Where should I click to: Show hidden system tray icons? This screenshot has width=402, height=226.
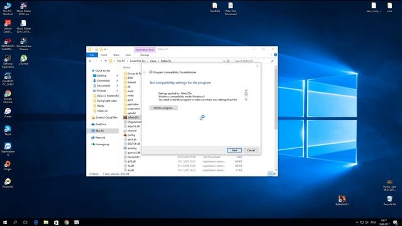pyautogui.click(x=357, y=222)
